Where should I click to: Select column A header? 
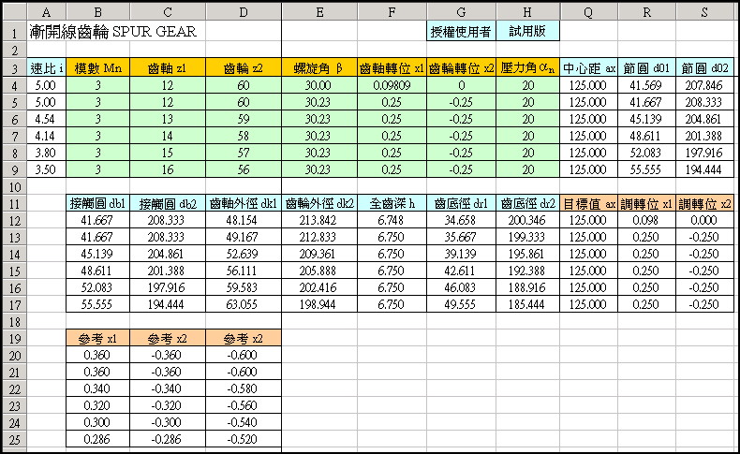coord(46,12)
